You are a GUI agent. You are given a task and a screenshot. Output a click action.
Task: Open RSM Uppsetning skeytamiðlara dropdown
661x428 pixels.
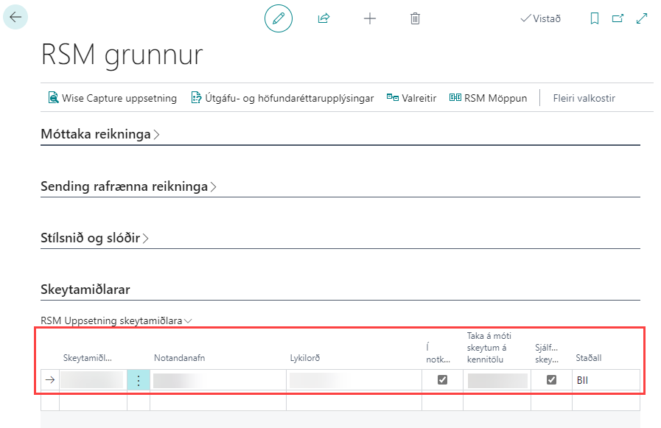coord(116,320)
